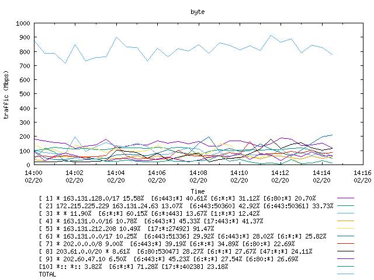Click the x-axis time label 14:00
374x280 pixels.
pos(34,173)
